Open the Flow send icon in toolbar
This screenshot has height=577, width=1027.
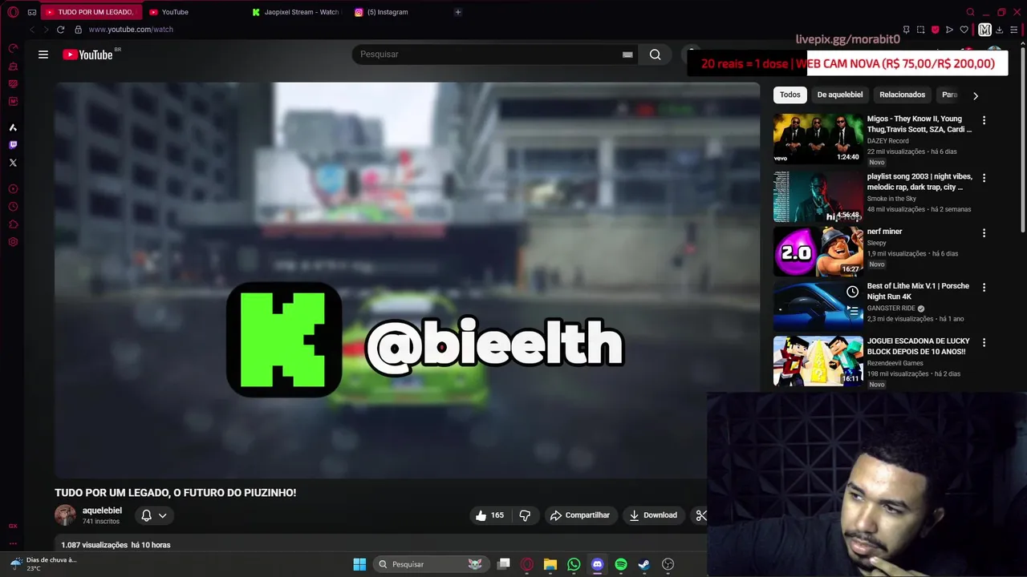tap(949, 30)
